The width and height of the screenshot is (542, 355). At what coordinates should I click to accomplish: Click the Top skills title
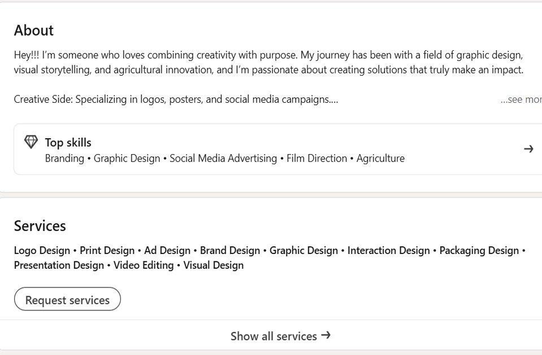click(x=68, y=143)
